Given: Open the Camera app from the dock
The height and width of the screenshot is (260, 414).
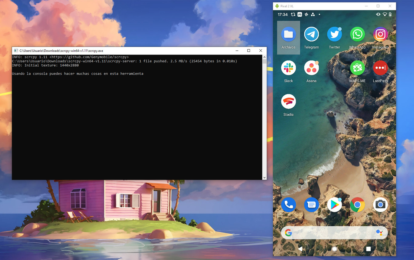Looking at the screenshot, I should pos(380,205).
